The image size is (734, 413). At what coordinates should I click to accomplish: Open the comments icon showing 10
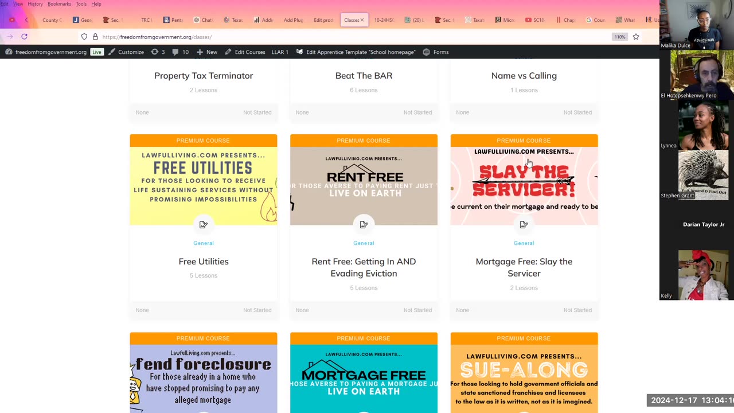[180, 52]
